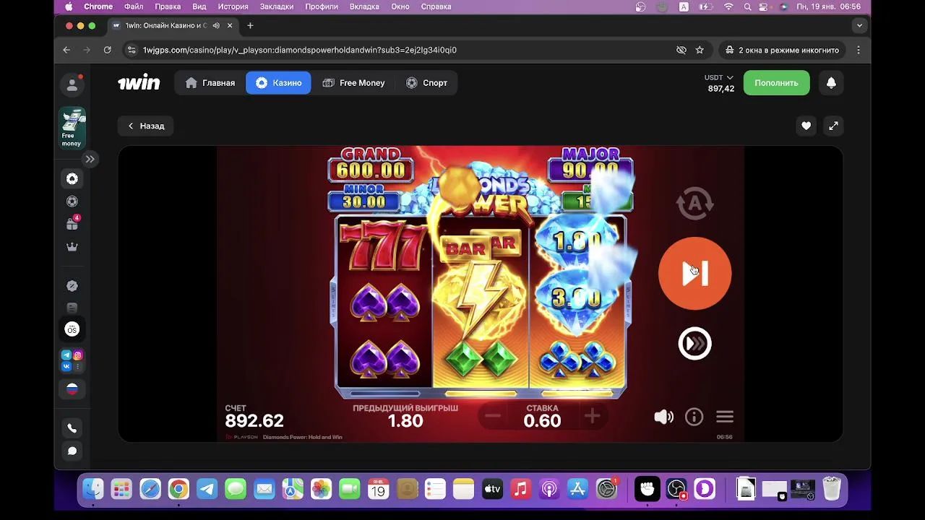The width and height of the screenshot is (925, 520).
Task: Go back in browser history
Action: (x=66, y=50)
